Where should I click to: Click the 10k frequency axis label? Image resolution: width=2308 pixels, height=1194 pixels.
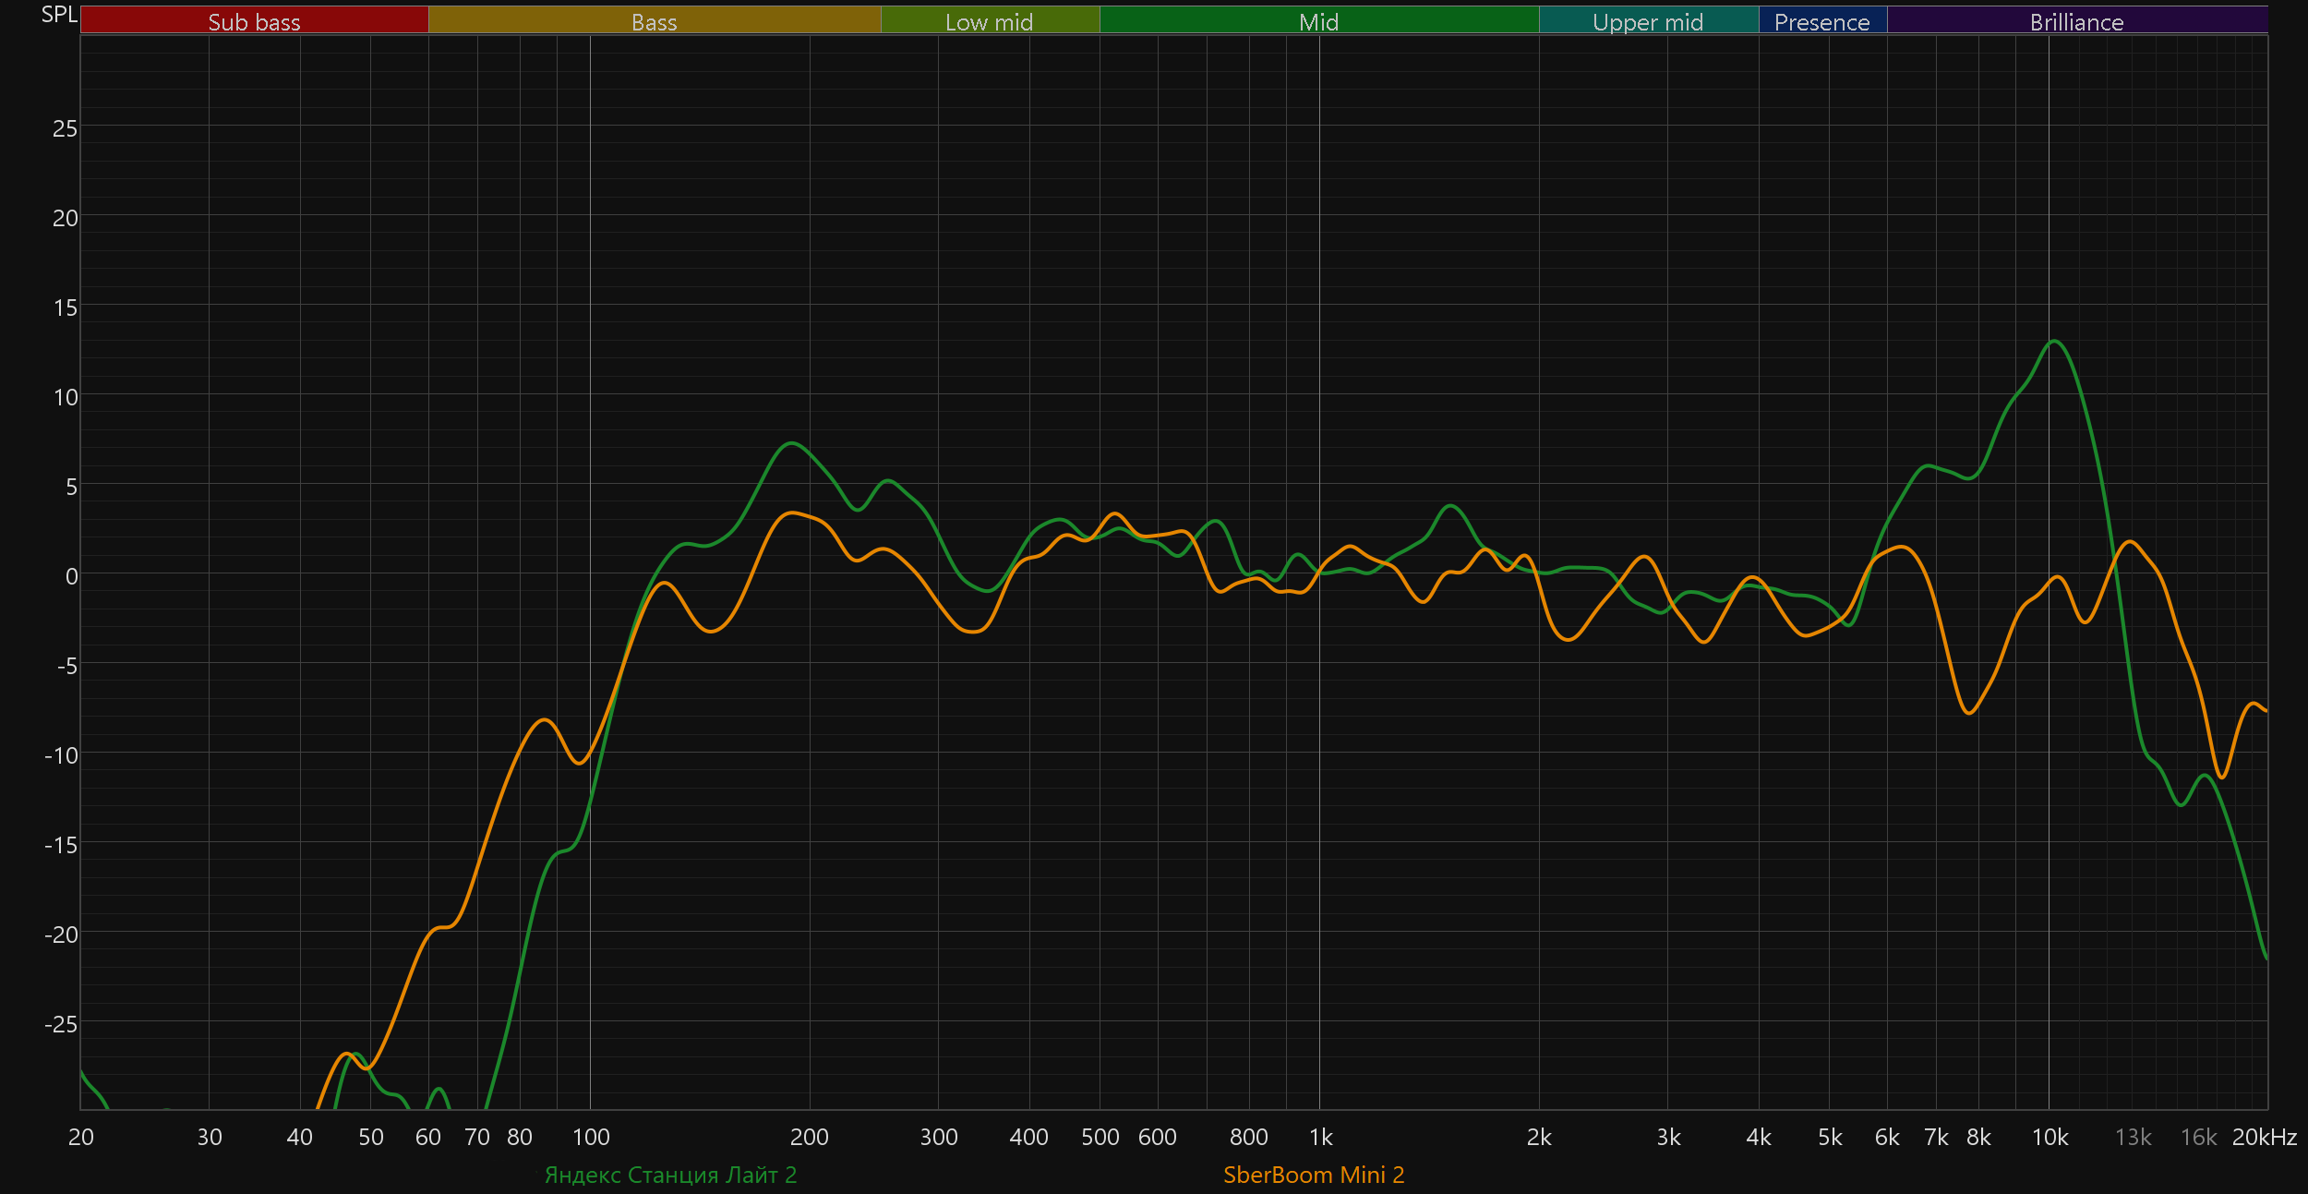(2050, 1137)
